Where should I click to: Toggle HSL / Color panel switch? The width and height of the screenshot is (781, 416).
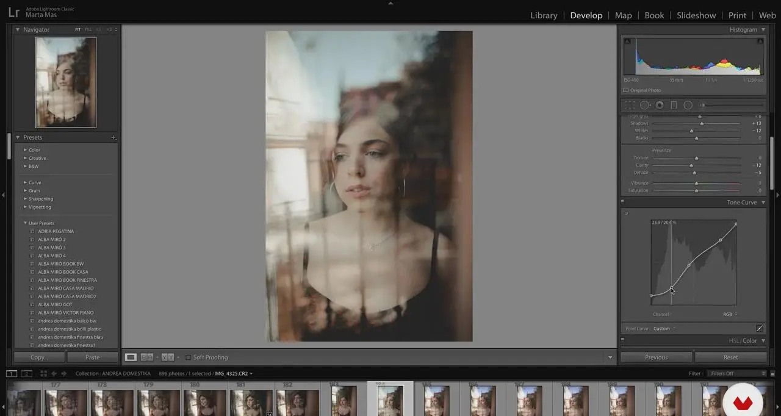tap(622, 340)
